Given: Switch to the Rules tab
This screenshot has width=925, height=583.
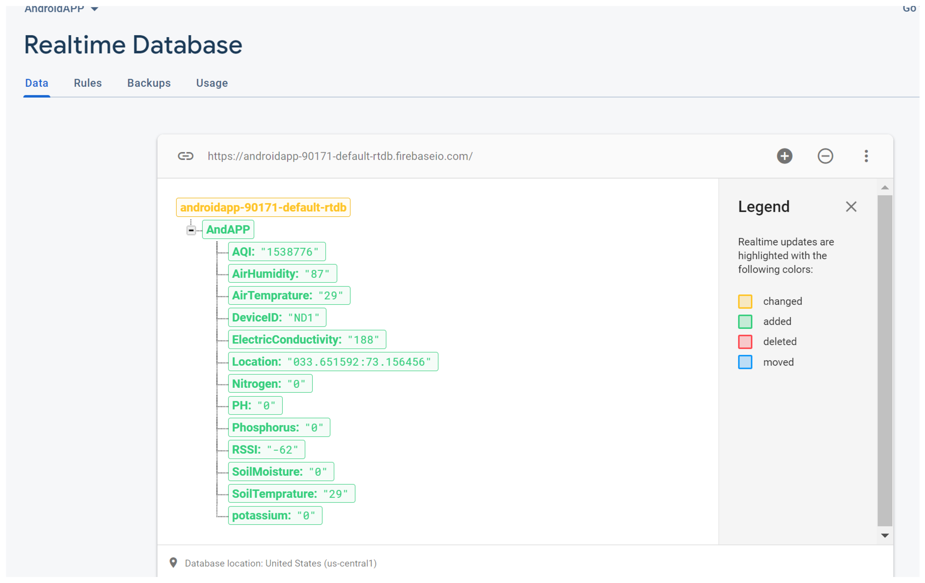Looking at the screenshot, I should 88,83.
